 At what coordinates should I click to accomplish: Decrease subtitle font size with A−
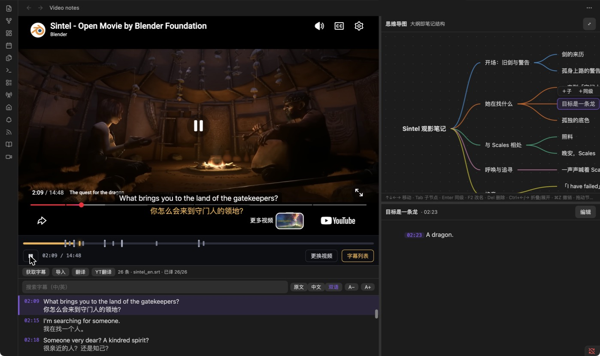pos(352,287)
